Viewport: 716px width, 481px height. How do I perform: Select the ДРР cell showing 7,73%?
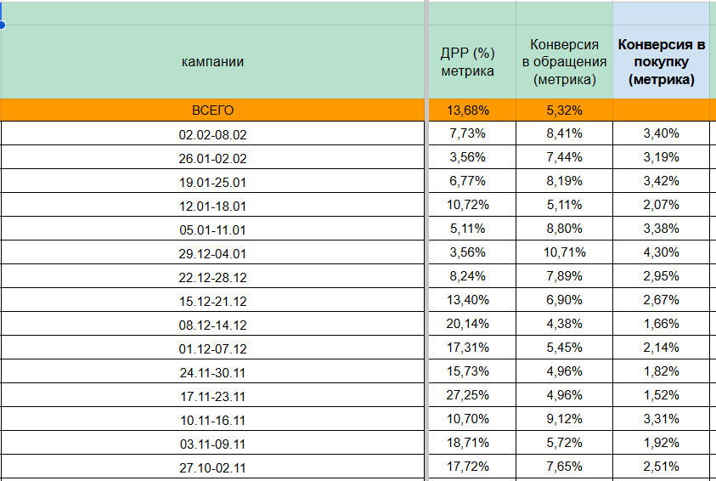pyautogui.click(x=468, y=133)
